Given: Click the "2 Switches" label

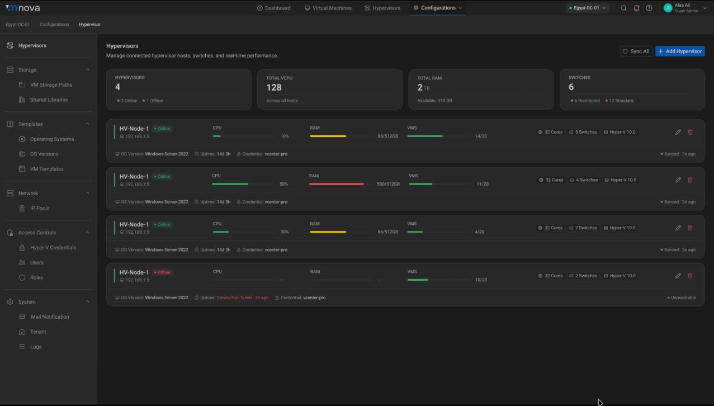Looking at the screenshot, I should [x=586, y=276].
